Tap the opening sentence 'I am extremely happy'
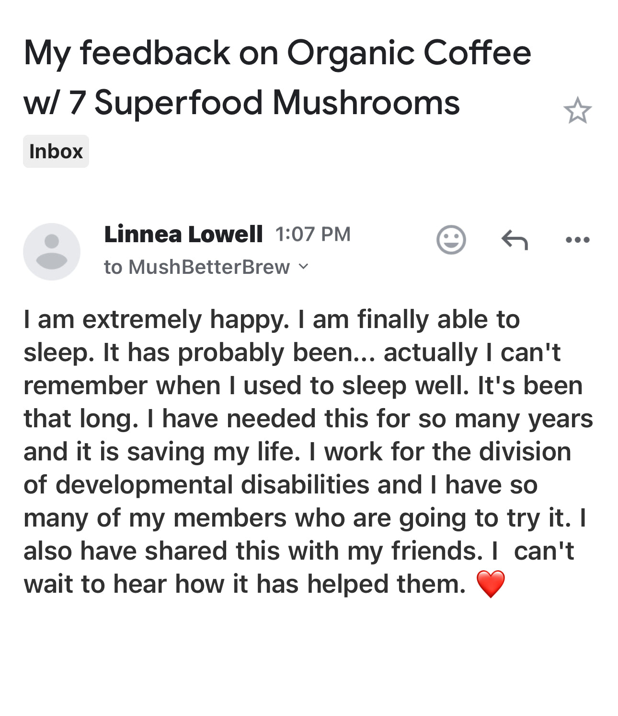The image size is (618, 716). pyautogui.click(x=157, y=320)
